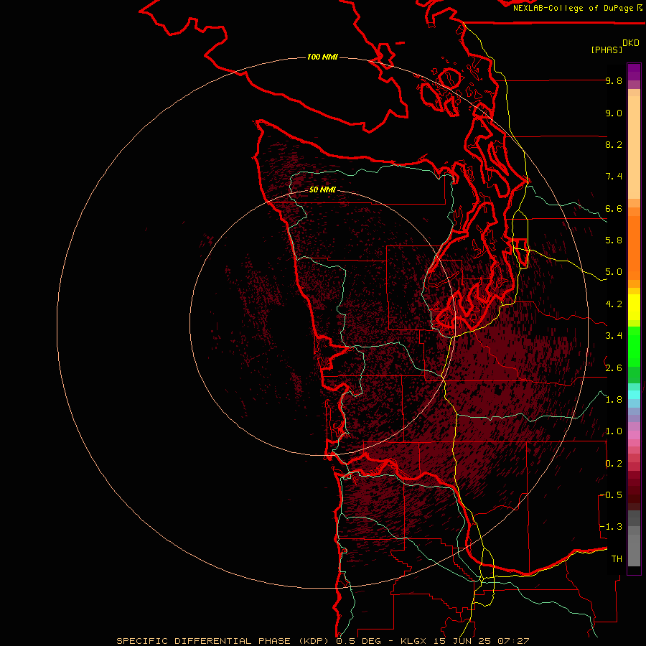Click the 2.6 scale value

coord(614,368)
